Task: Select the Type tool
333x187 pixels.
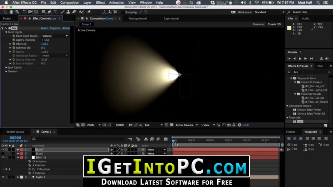Action: 55,12
